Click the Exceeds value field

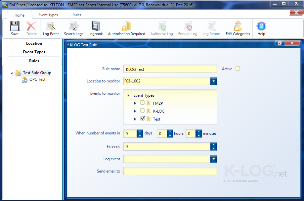click(x=167, y=146)
